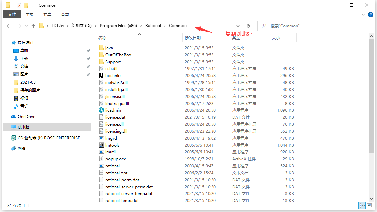Open CD drive ROSE_ENTERPRISE_ in navigation pane
The image size is (377, 212).
coord(46,138)
